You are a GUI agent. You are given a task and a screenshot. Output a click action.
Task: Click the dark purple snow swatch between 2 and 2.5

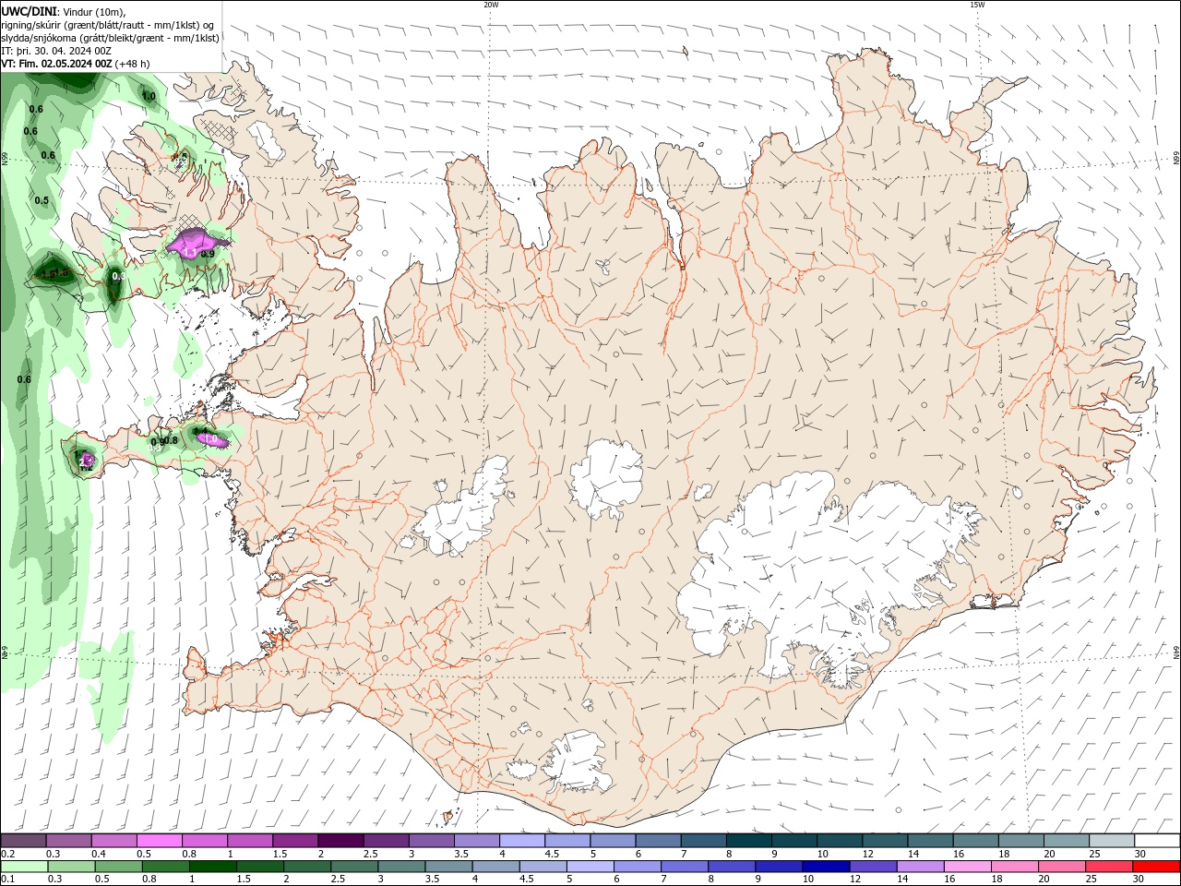coord(340,841)
